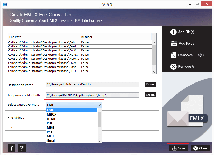Click the Remove All button
The height and width of the screenshot is (155, 214).
(x=187, y=67)
